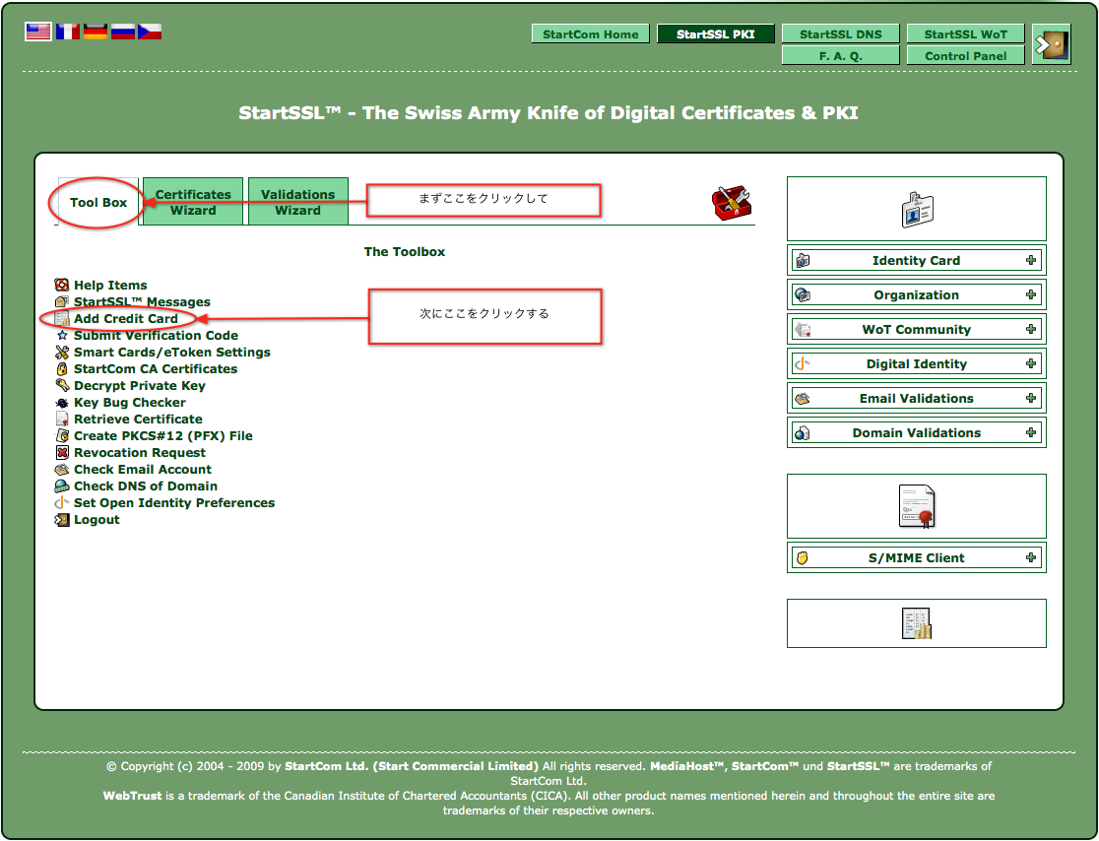Click the Check Email Account envelope icon
The width and height of the screenshot is (1099, 841).
click(x=62, y=469)
